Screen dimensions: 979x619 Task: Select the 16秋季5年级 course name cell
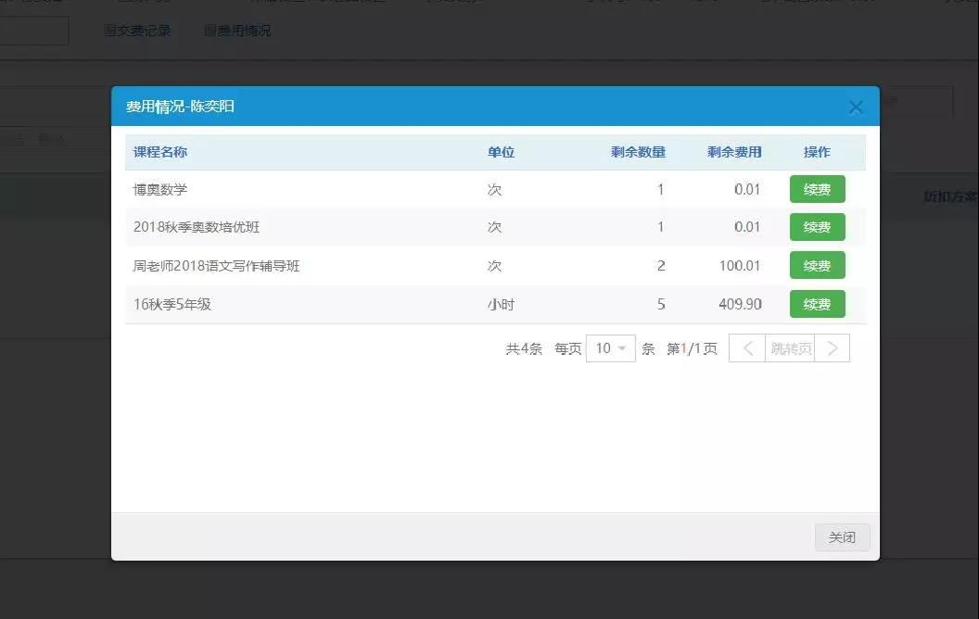[172, 304]
